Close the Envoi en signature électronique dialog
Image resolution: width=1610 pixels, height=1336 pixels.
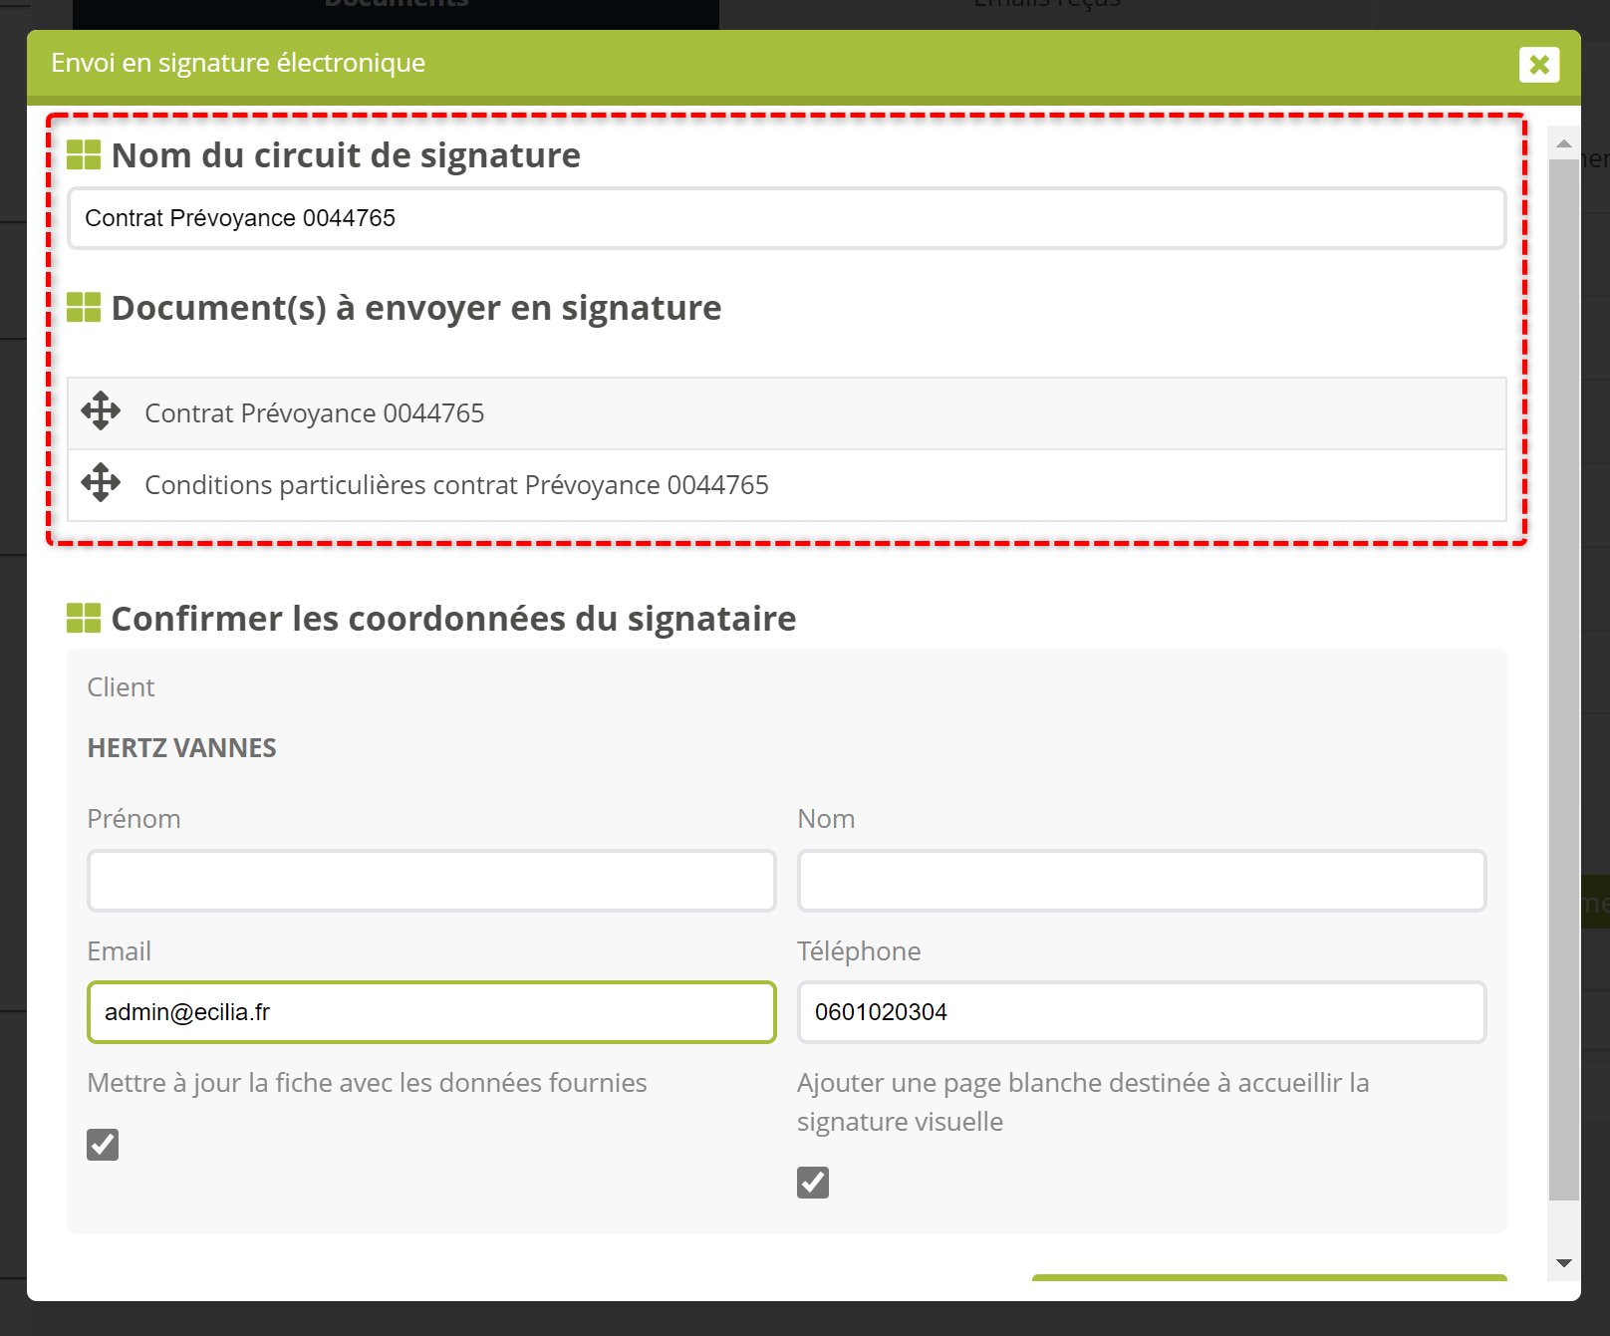tap(1538, 65)
